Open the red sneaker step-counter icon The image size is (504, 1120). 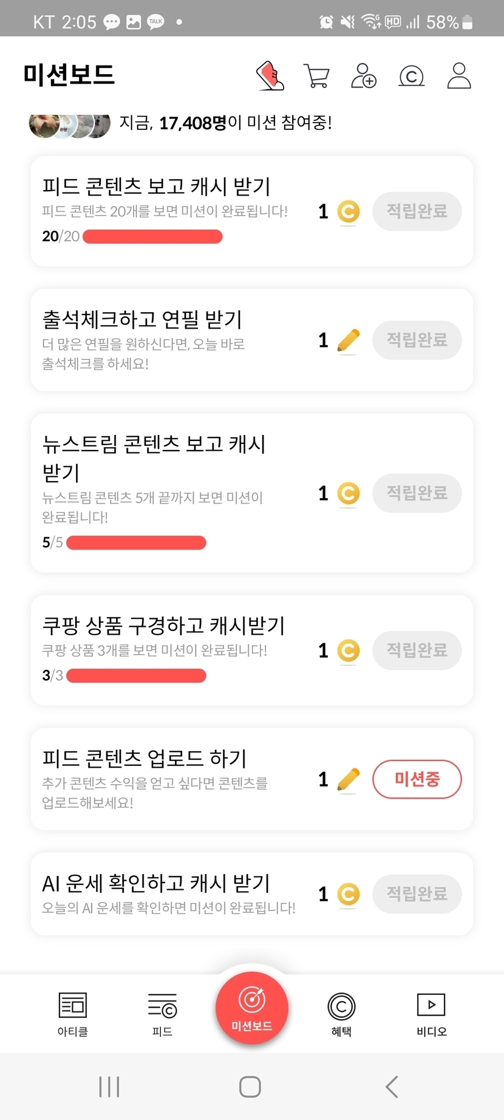pyautogui.click(x=270, y=76)
